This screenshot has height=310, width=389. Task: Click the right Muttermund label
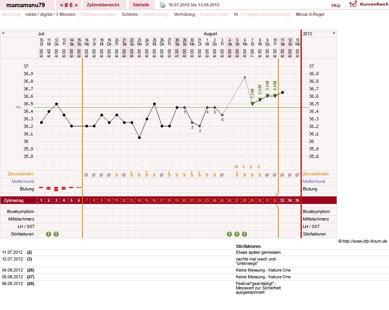pyautogui.click(x=314, y=181)
